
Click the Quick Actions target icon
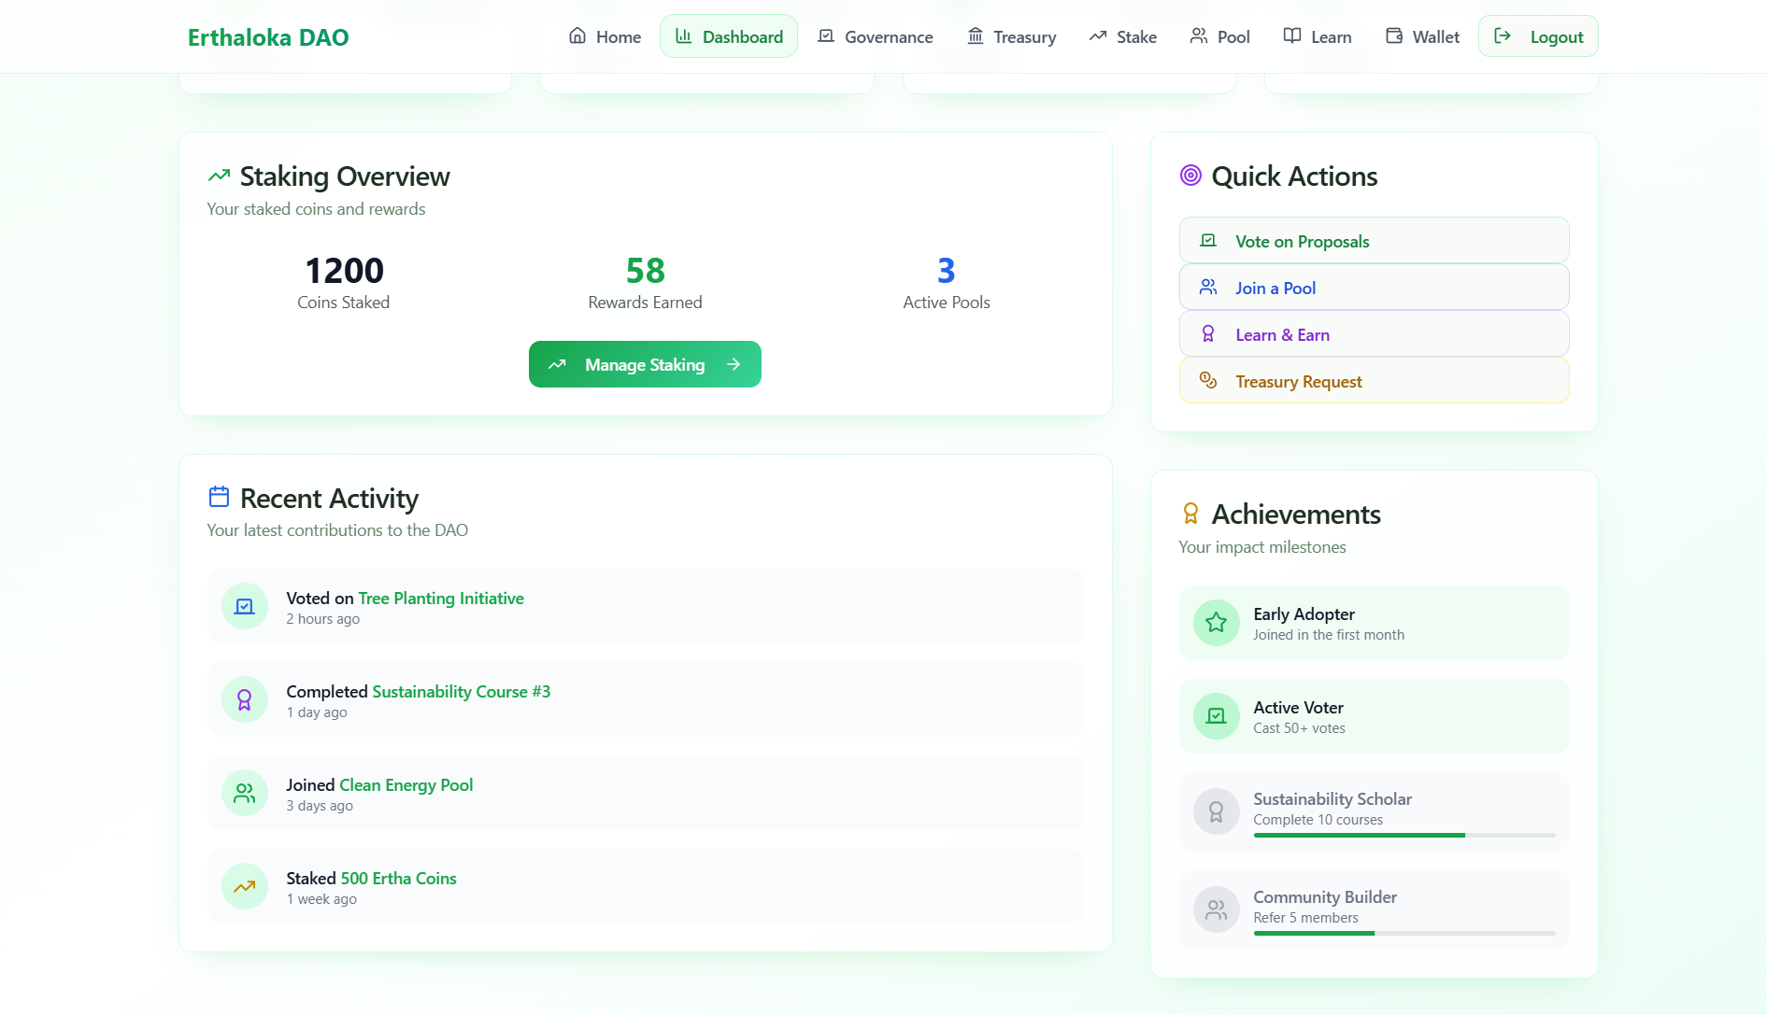(1190, 176)
